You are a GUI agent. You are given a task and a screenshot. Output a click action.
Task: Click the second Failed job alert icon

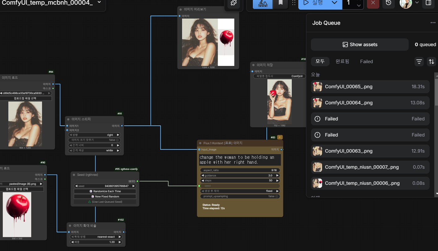[x=317, y=135]
